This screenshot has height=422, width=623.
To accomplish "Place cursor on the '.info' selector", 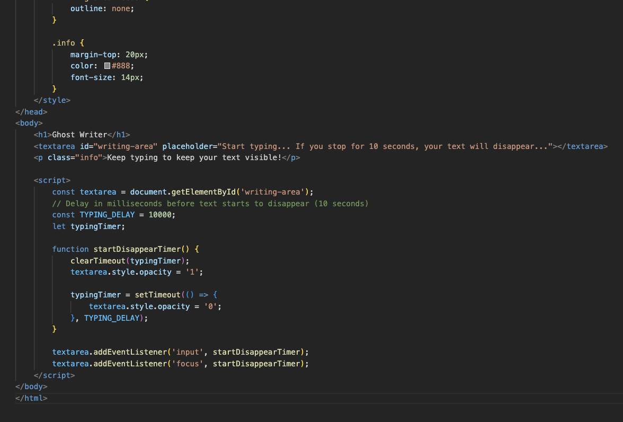I will coord(64,43).
